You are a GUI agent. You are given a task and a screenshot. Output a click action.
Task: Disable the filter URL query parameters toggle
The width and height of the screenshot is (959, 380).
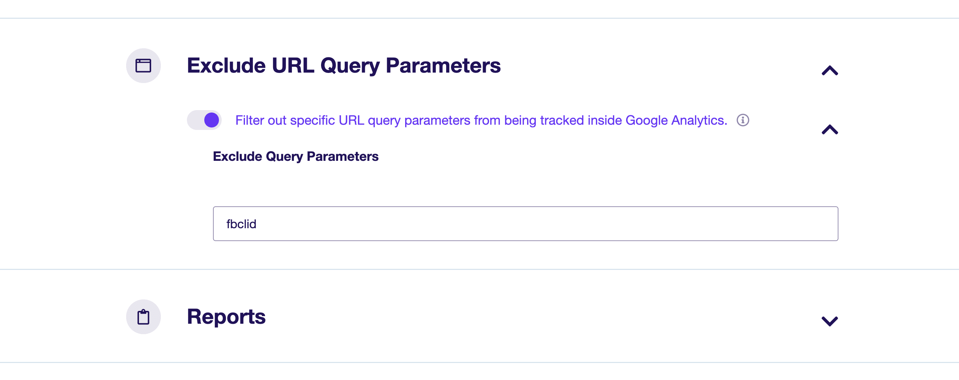point(204,120)
